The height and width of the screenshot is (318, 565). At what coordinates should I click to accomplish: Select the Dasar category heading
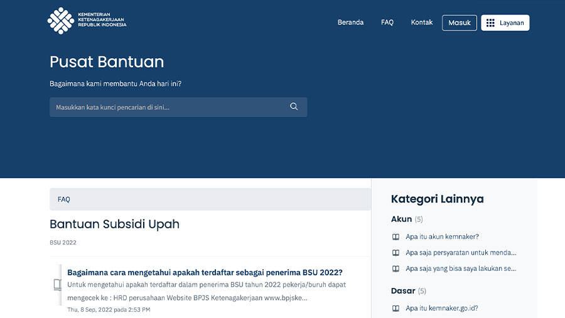pyautogui.click(x=403, y=290)
